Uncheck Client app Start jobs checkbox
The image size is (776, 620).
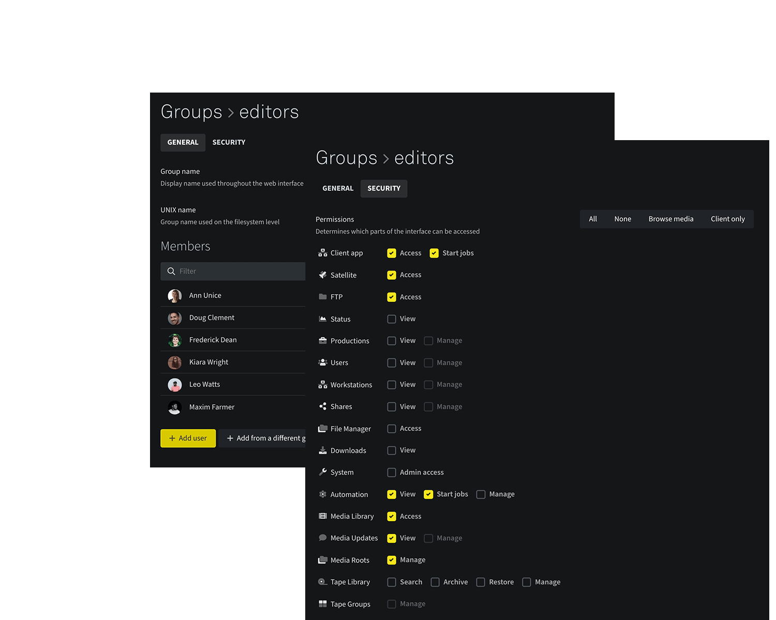(434, 253)
